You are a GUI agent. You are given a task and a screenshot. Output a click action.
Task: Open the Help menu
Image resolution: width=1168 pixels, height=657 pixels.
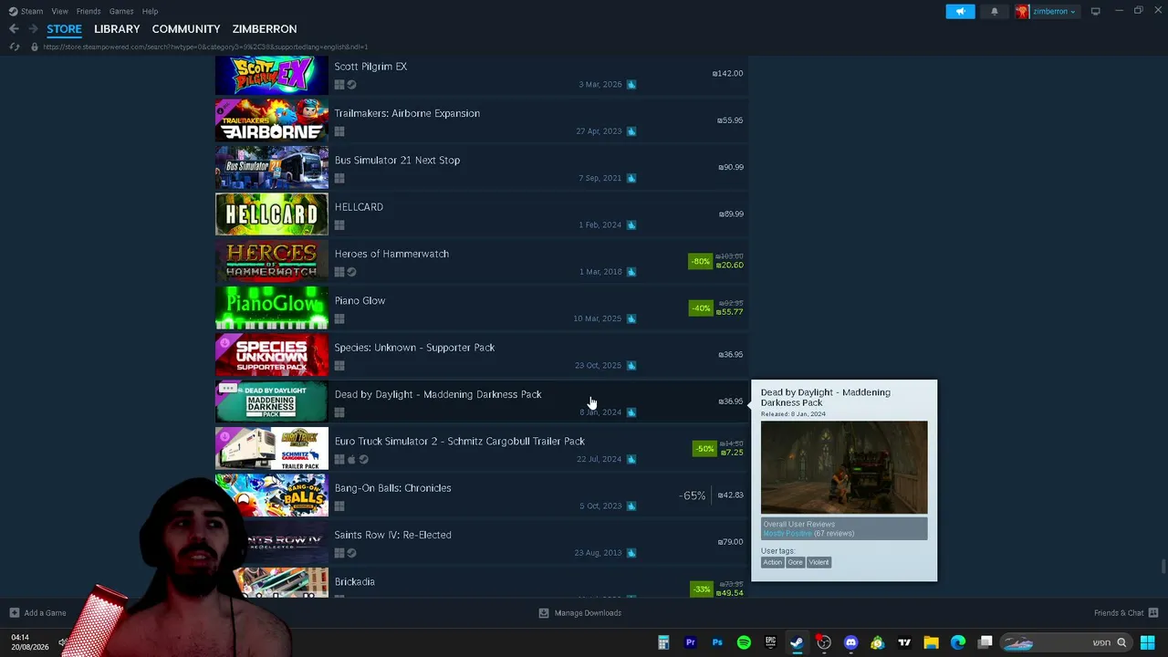(x=150, y=11)
